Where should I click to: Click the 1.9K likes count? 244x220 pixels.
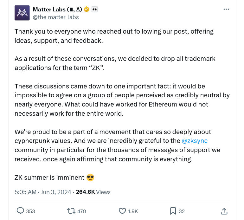tap(133, 211)
